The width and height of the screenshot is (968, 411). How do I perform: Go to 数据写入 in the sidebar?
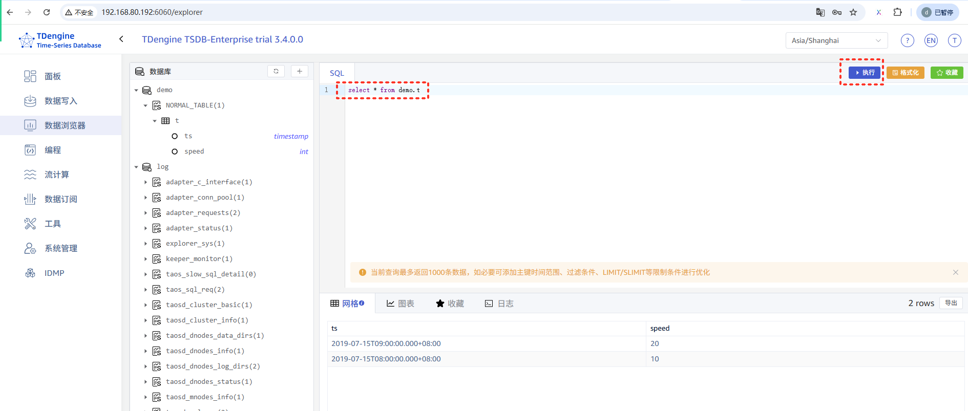[x=60, y=101]
